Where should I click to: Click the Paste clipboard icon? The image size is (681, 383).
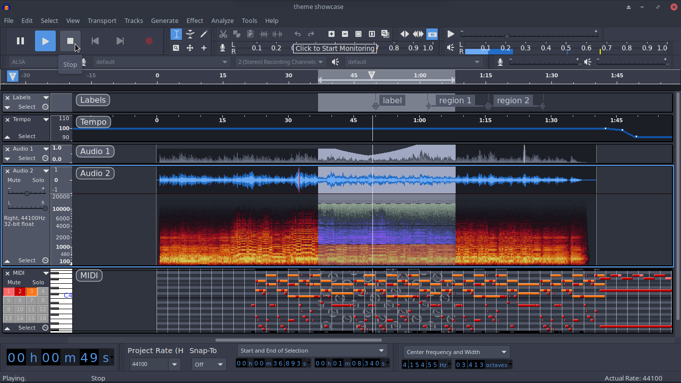pos(250,34)
